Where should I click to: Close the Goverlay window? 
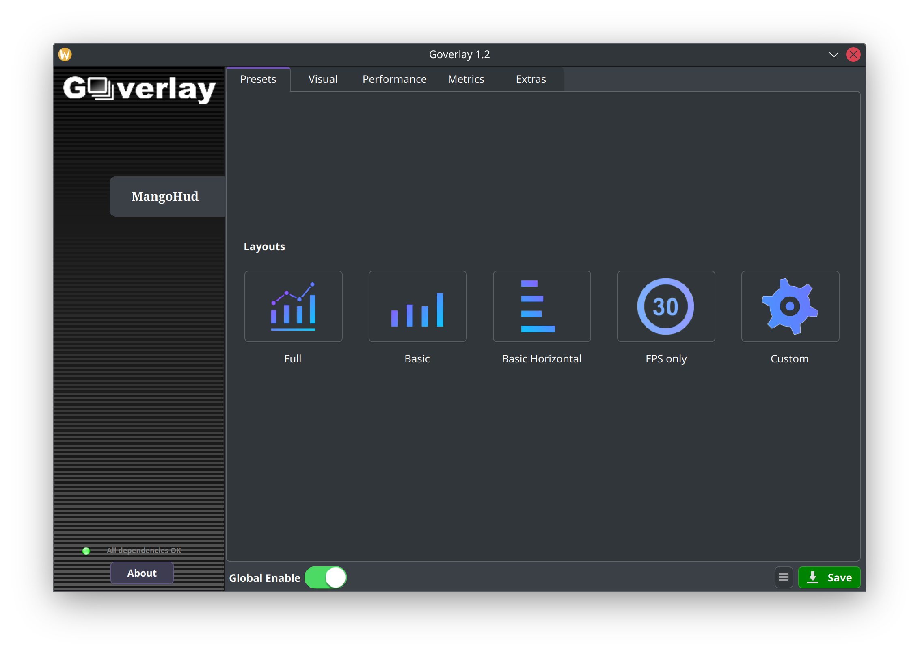853,54
